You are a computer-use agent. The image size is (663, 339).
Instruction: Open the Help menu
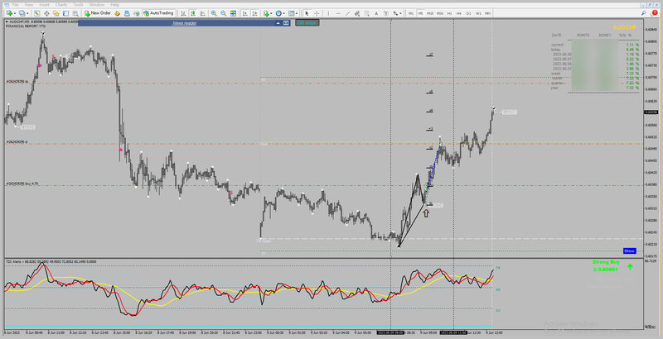point(114,5)
